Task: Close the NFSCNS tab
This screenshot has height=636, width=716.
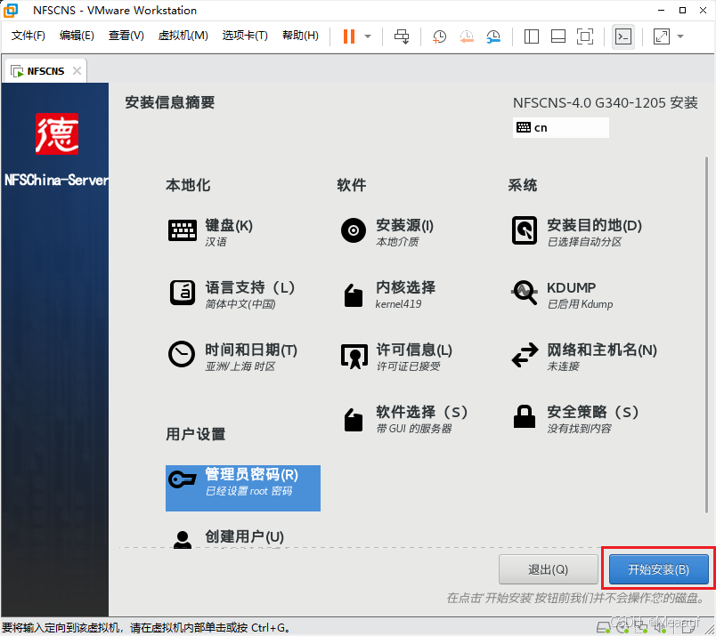Action: point(77,71)
